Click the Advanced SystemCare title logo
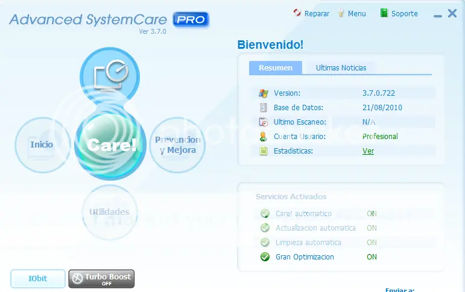The height and width of the screenshot is (292, 465). (x=88, y=20)
